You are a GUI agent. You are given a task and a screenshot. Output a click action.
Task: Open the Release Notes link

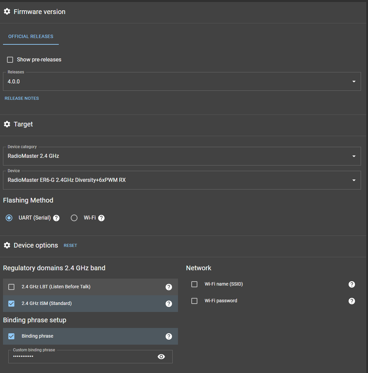(22, 98)
